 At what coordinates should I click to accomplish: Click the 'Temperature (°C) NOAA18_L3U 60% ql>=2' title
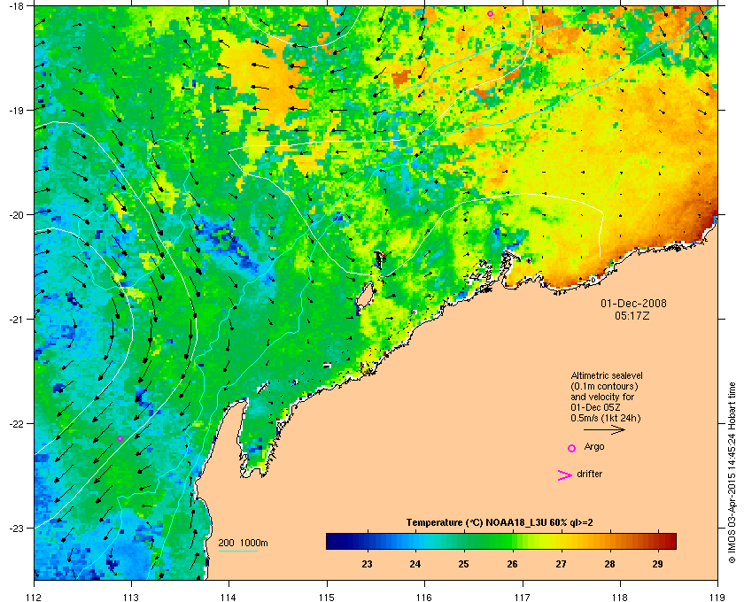[500, 523]
